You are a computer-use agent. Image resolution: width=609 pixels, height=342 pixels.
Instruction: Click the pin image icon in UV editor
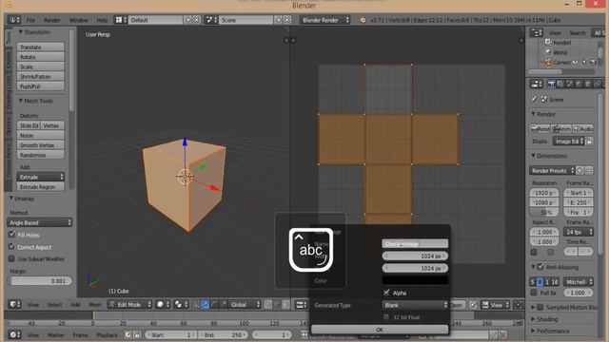point(473,305)
